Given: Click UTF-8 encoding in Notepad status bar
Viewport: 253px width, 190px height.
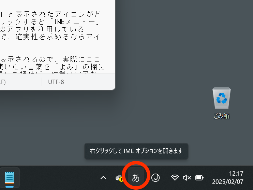Looking at the screenshot, I should coord(56,82).
